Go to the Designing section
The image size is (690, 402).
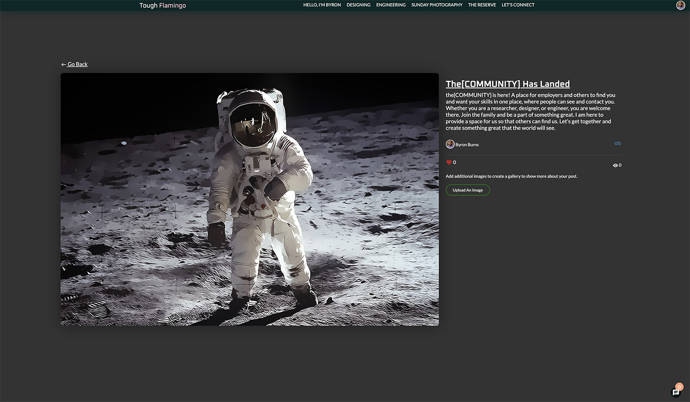(358, 5)
